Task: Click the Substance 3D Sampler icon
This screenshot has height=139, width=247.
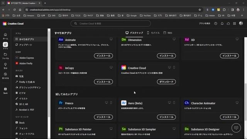Action: pos(123,129)
